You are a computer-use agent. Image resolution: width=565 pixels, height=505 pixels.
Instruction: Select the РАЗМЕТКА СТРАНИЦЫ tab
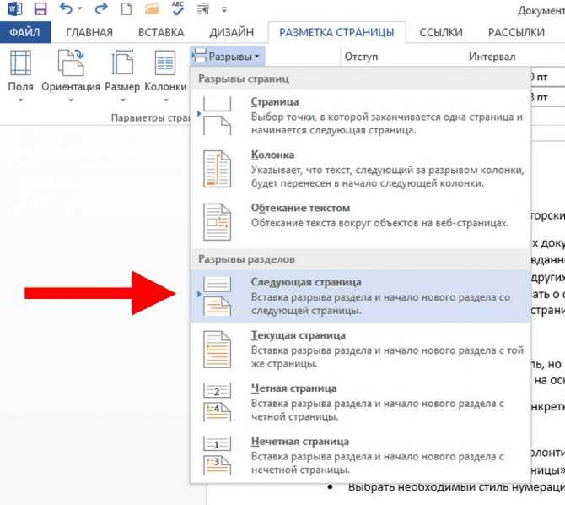pos(336,32)
